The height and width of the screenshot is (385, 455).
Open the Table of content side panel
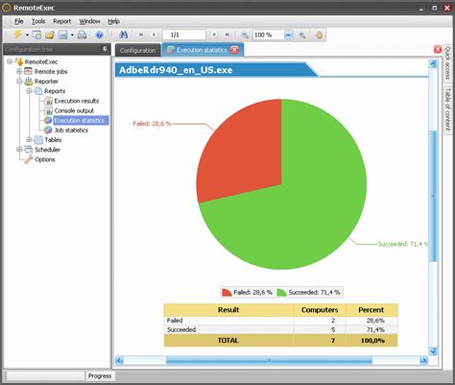[x=448, y=109]
